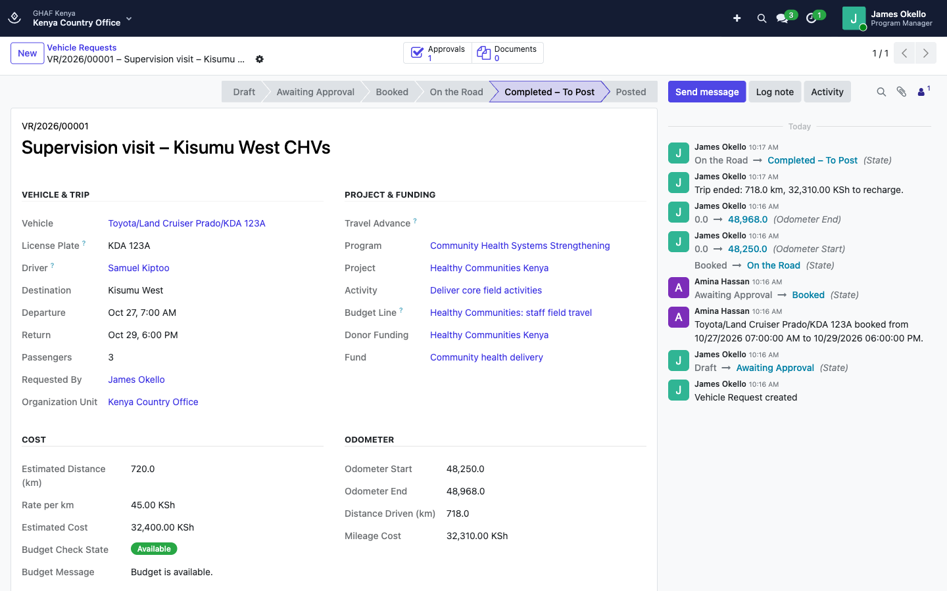The image size is (947, 591).
Task: Show help tooltip for Budget Line
Action: pos(401,310)
